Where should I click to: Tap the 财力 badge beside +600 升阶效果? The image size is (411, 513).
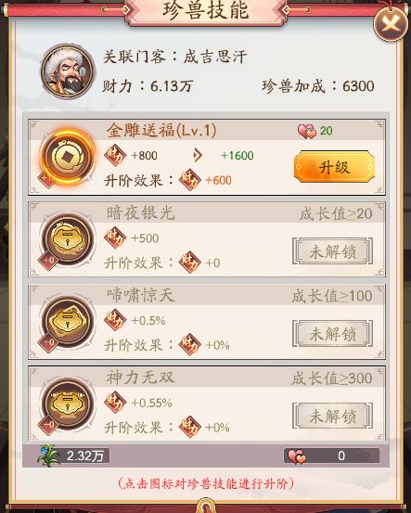coord(190,180)
